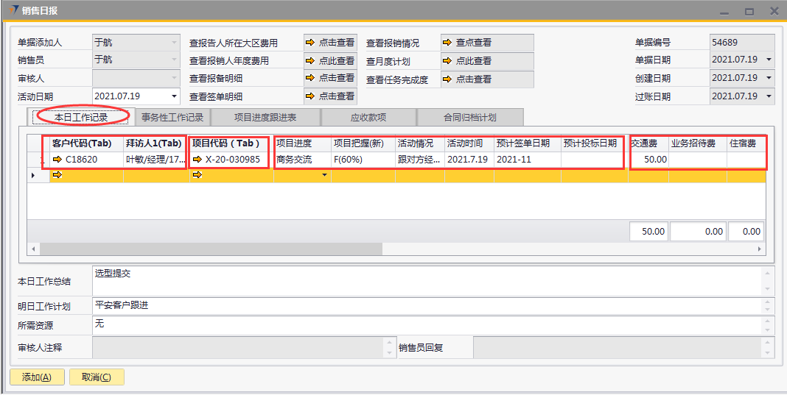Open the 活动日期 date dropdown

(175, 96)
